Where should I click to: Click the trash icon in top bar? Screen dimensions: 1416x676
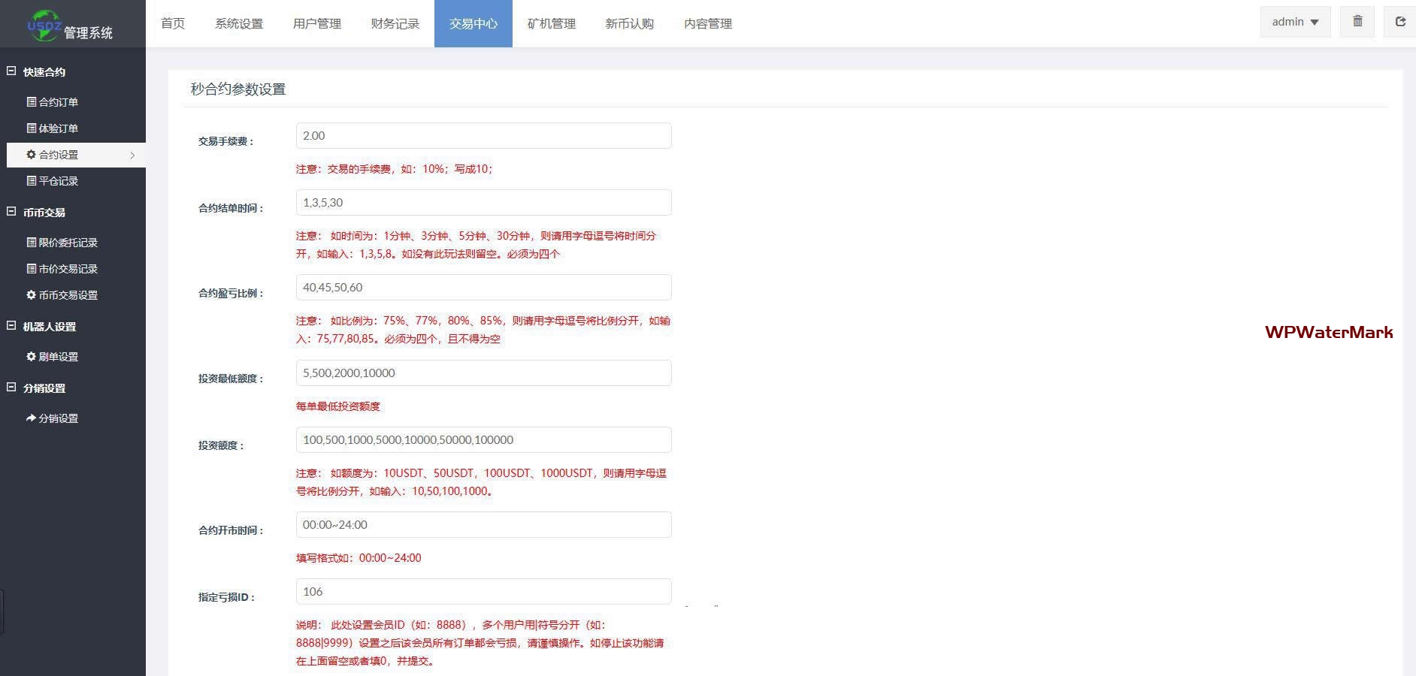(x=1357, y=22)
